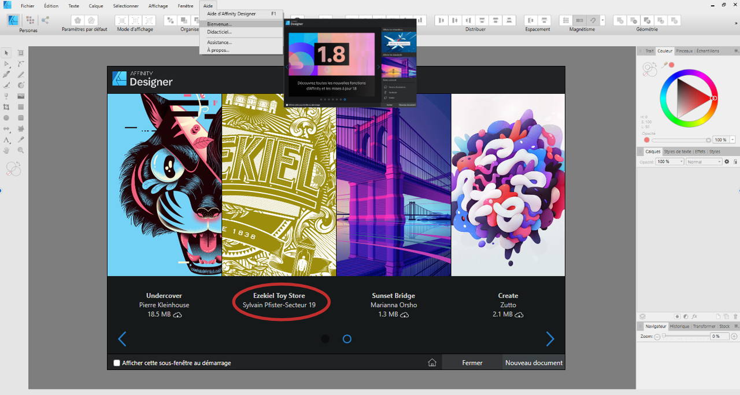Select the Pen tool
740x395 pixels.
click(6, 75)
